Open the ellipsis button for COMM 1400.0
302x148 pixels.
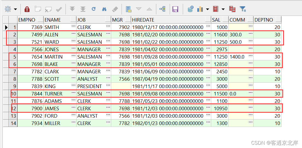(x=250, y=56)
